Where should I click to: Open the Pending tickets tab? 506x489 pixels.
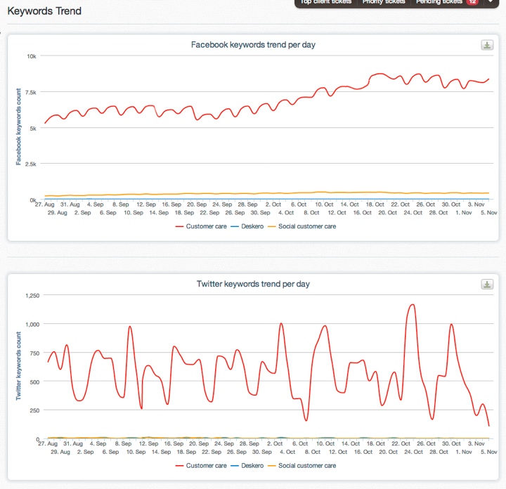(439, 2)
